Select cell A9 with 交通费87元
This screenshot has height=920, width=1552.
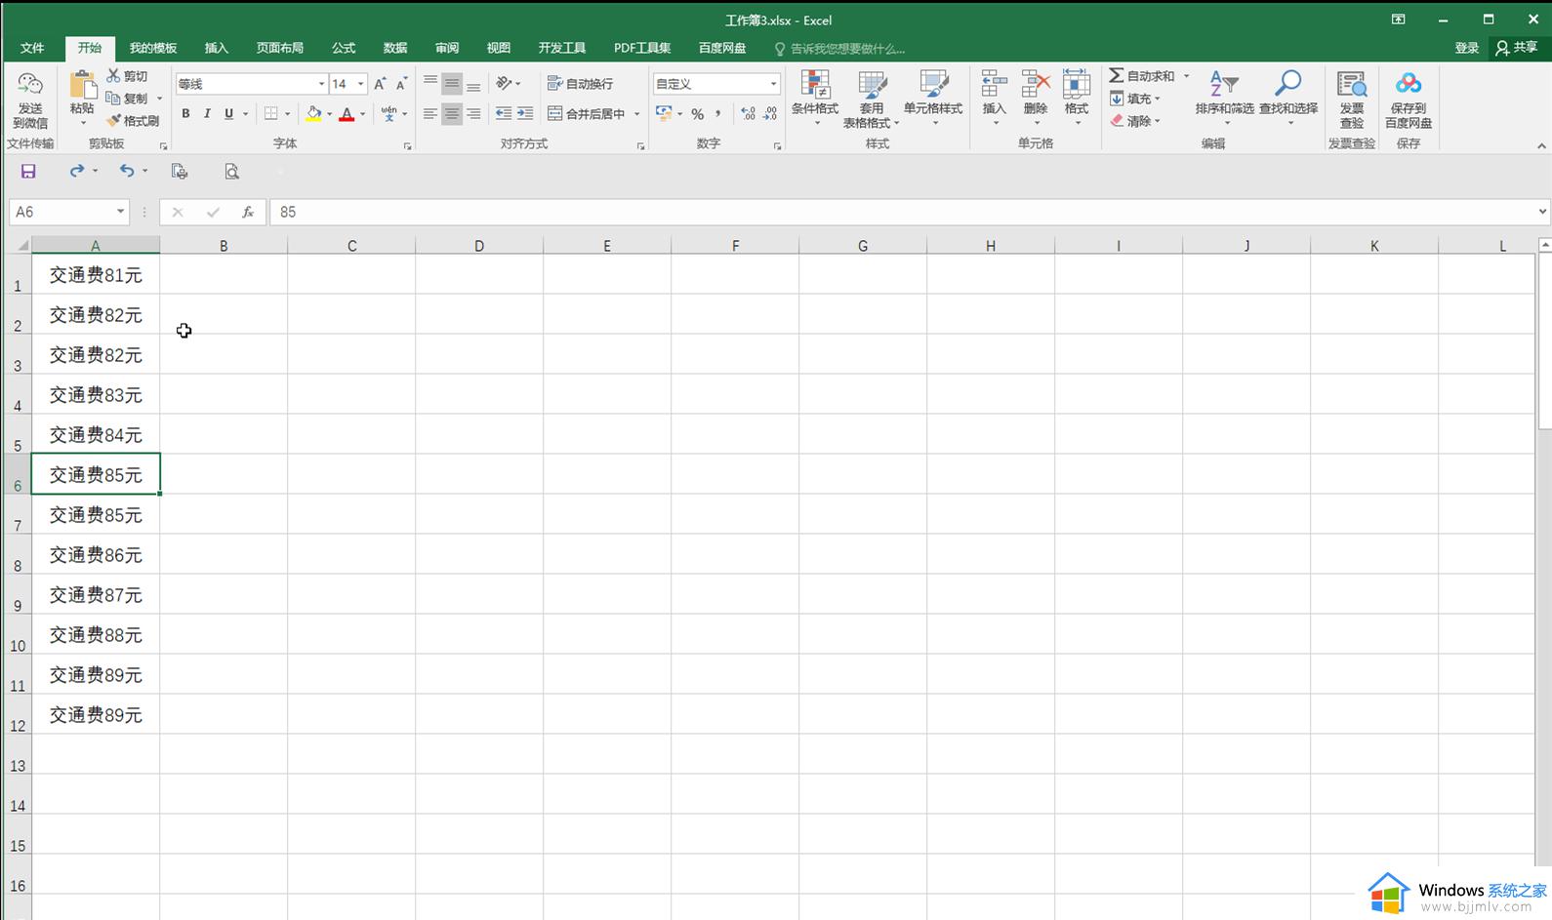click(96, 594)
